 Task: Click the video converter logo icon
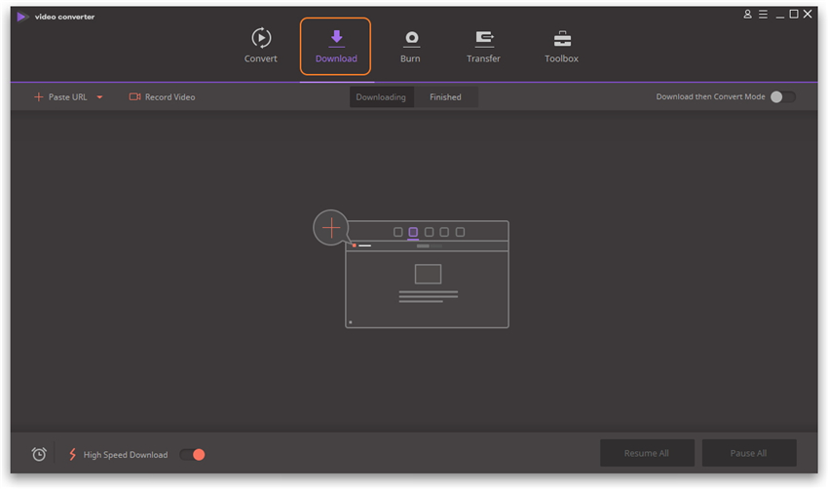tap(22, 17)
